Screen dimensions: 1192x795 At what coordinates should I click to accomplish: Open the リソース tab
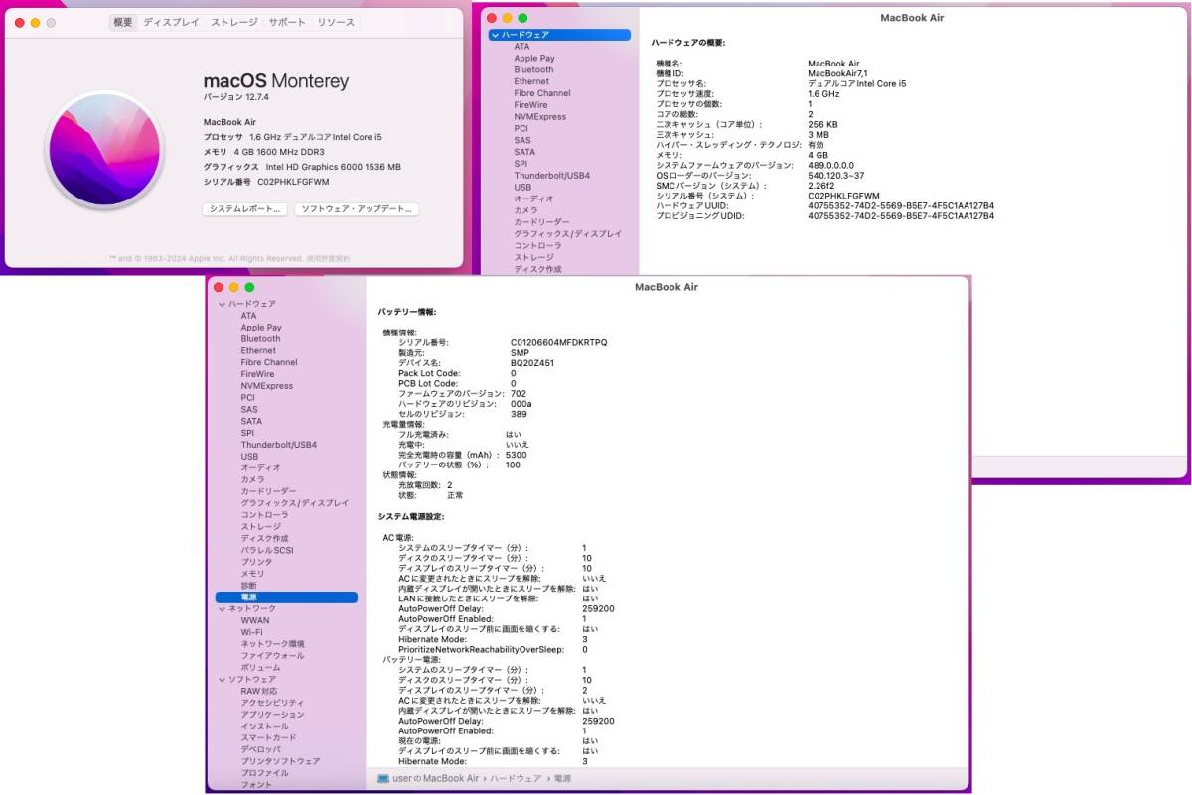pos(336,22)
